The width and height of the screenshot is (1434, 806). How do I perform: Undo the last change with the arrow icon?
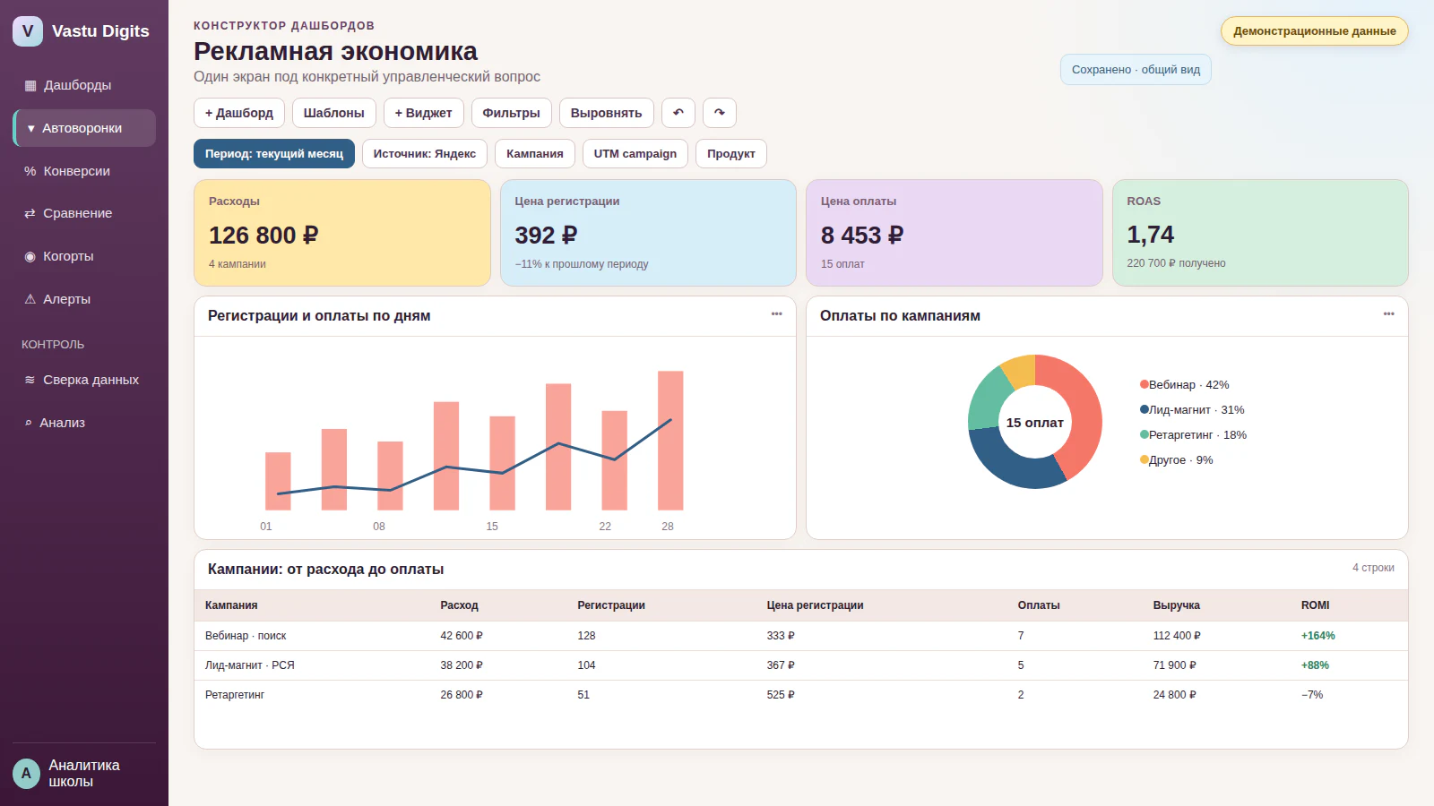678,113
